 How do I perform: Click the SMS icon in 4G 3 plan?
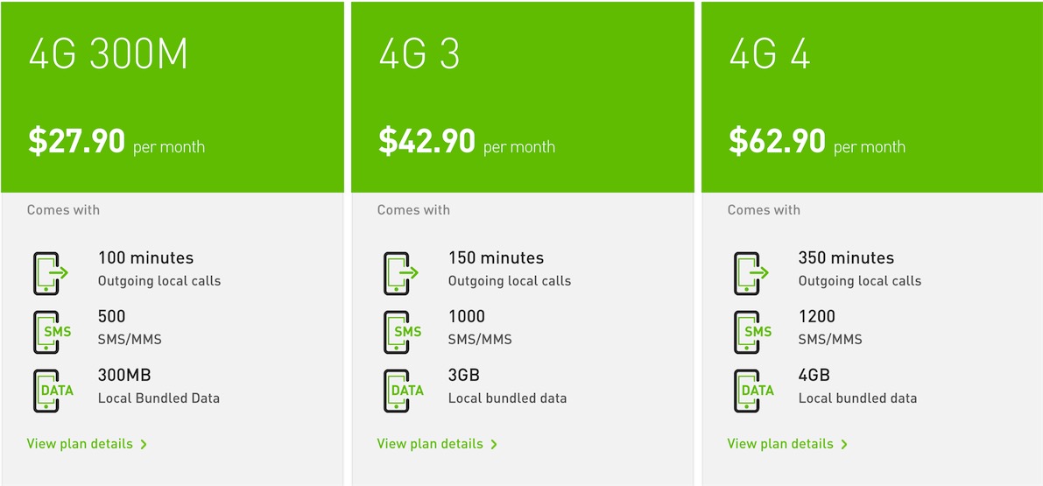[401, 332]
